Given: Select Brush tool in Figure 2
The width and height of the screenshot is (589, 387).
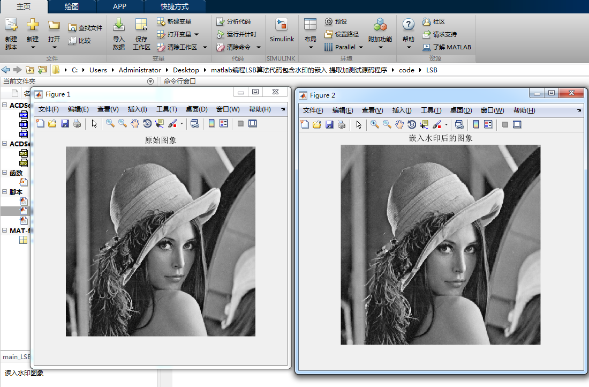Looking at the screenshot, I should point(437,124).
